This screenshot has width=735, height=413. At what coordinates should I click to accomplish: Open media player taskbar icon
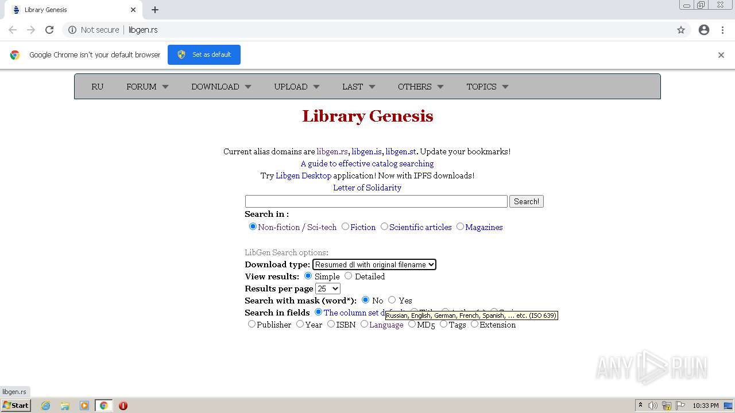[x=84, y=406]
